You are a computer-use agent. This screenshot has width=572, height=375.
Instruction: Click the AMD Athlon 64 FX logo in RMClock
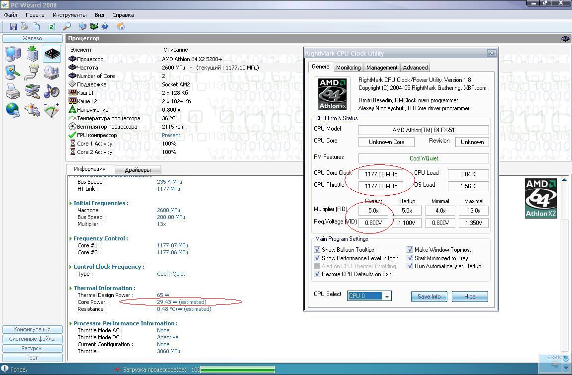[332, 94]
